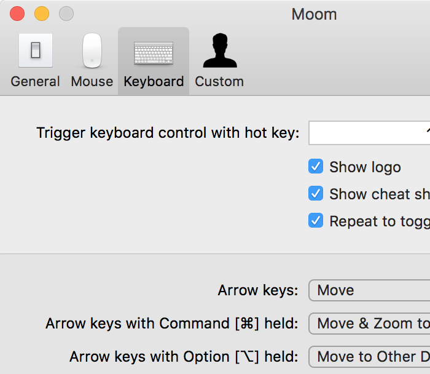Click the Moom window title text
Image resolution: width=430 pixels, height=374 pixels.
click(x=314, y=14)
